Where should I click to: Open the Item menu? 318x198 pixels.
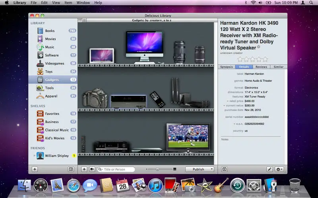tap(68, 3)
